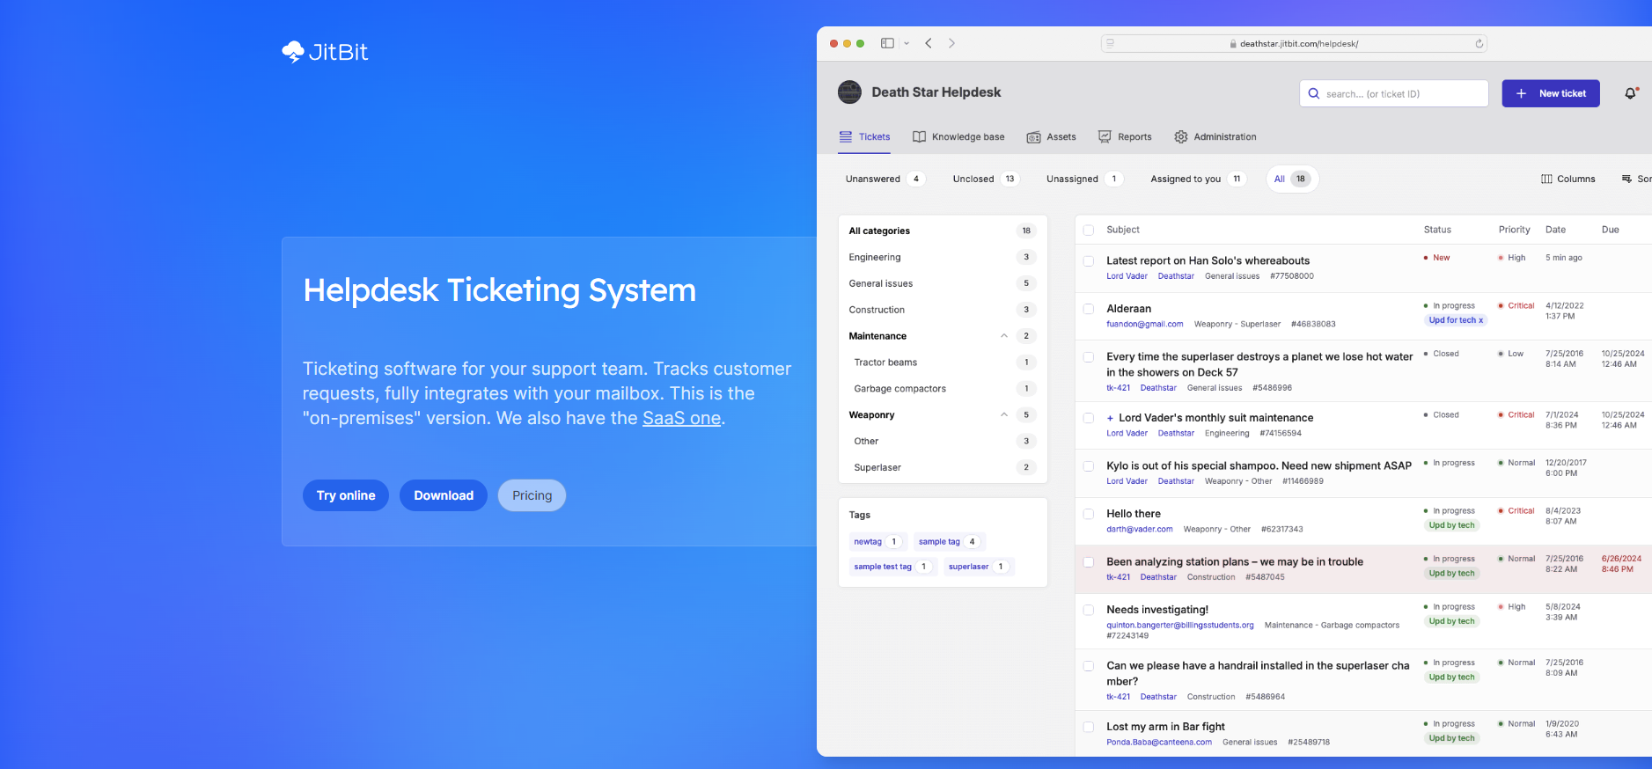Click the Death Star helpdesk avatar
Screen dimensions: 1652x769
tap(849, 92)
